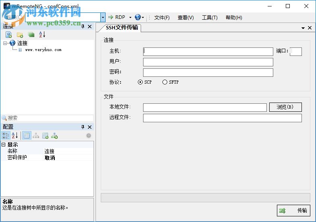Collapse the 显示 property category

(3, 145)
